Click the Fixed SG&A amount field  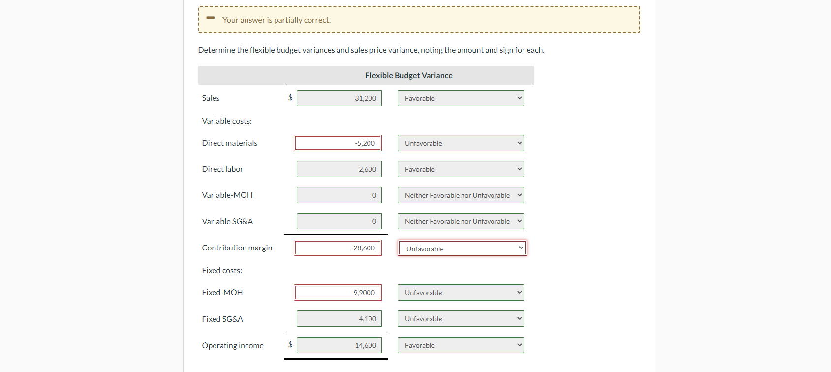point(339,319)
